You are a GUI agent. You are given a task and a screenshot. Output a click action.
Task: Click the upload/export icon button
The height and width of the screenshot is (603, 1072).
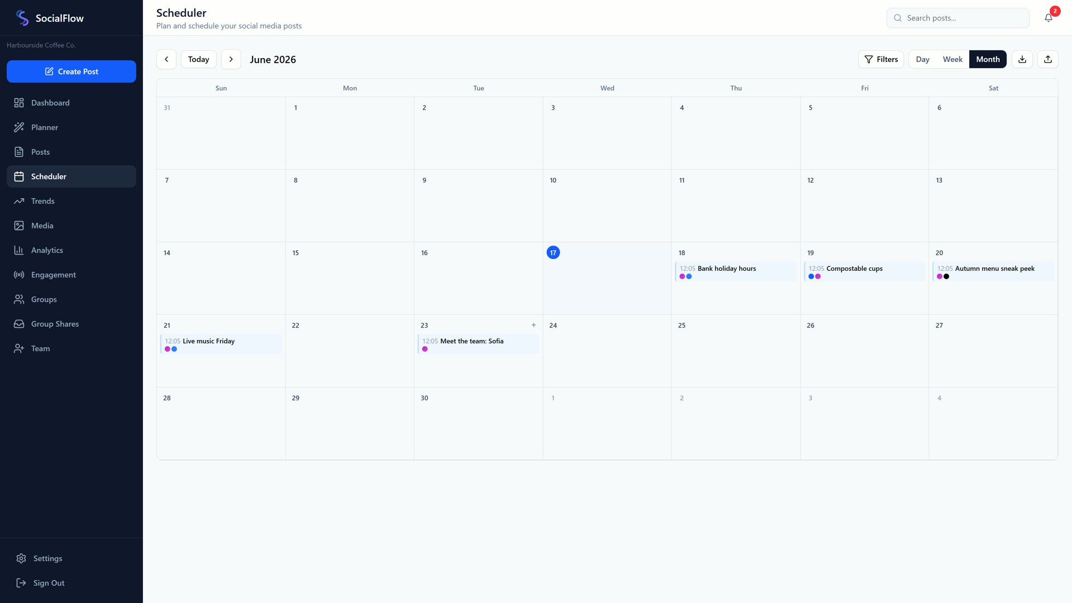tap(1048, 59)
